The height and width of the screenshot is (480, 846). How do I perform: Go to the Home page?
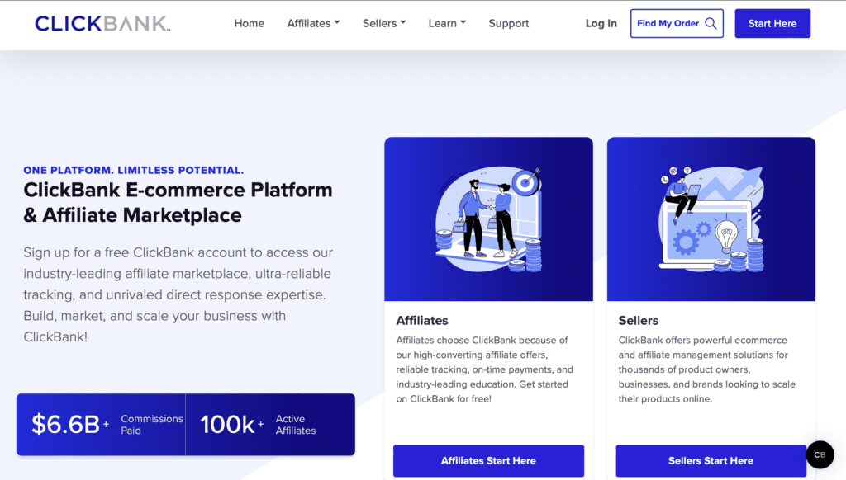[250, 23]
